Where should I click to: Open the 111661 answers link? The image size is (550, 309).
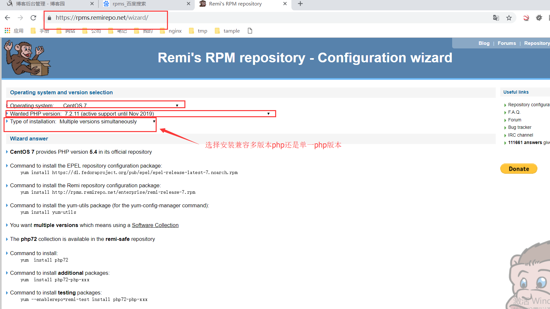pyautogui.click(x=529, y=142)
